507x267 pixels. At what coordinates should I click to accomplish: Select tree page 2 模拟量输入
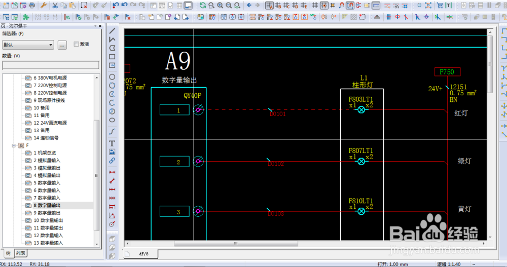click(x=47, y=160)
